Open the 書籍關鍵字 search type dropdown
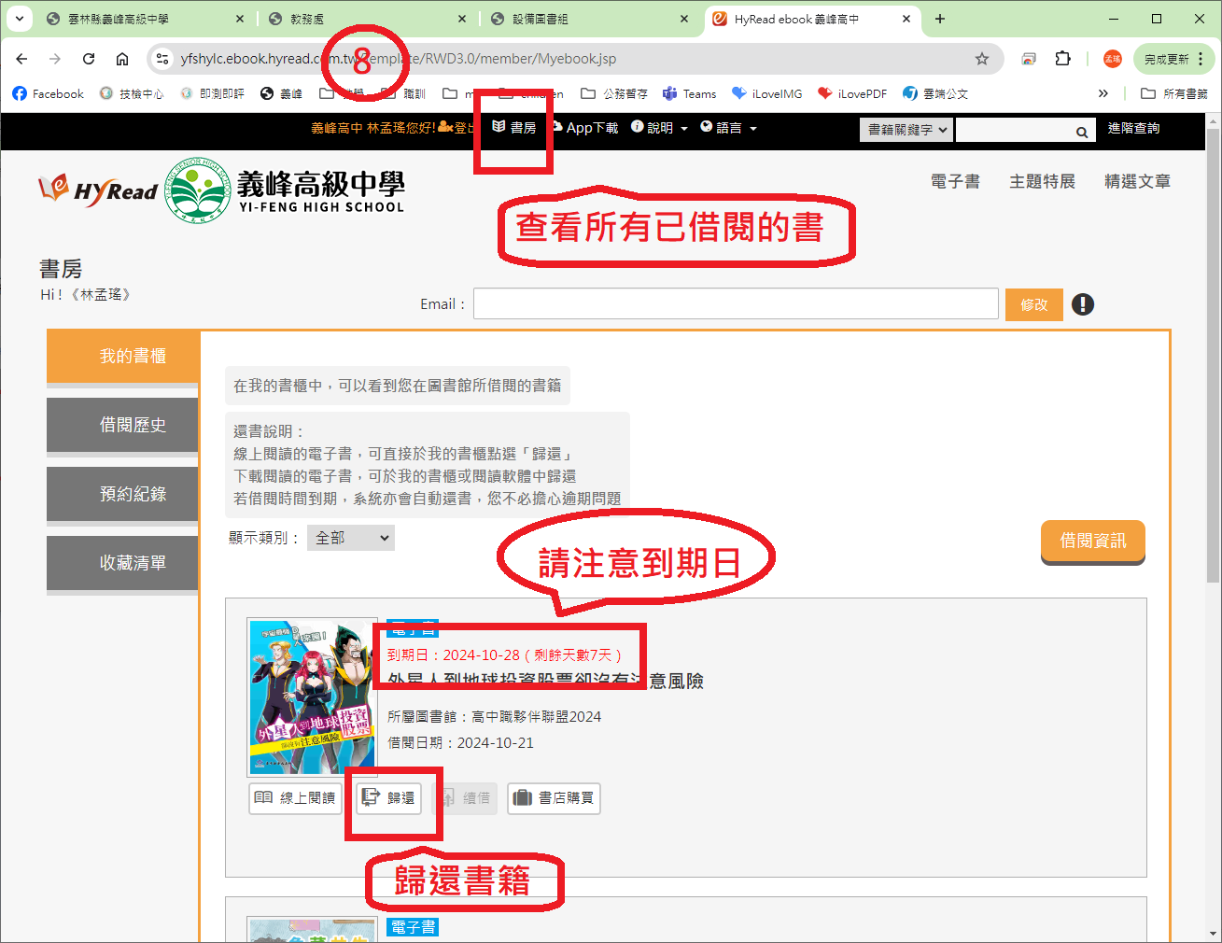Image resolution: width=1222 pixels, height=943 pixels. [906, 130]
